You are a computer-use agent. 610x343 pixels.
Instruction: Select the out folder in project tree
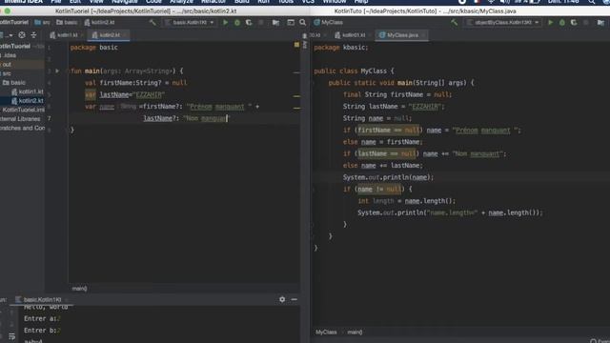[7, 64]
